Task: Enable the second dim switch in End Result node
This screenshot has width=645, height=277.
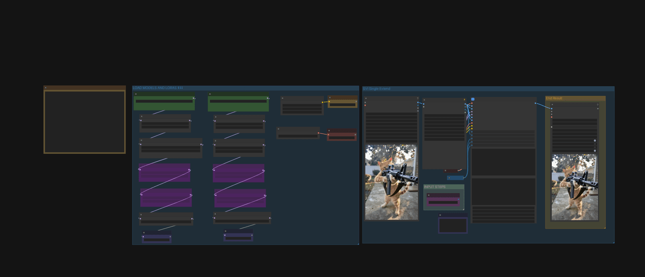Action: pyautogui.click(x=595, y=147)
